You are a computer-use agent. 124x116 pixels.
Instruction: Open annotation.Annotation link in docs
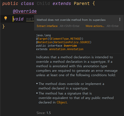pos(66,49)
